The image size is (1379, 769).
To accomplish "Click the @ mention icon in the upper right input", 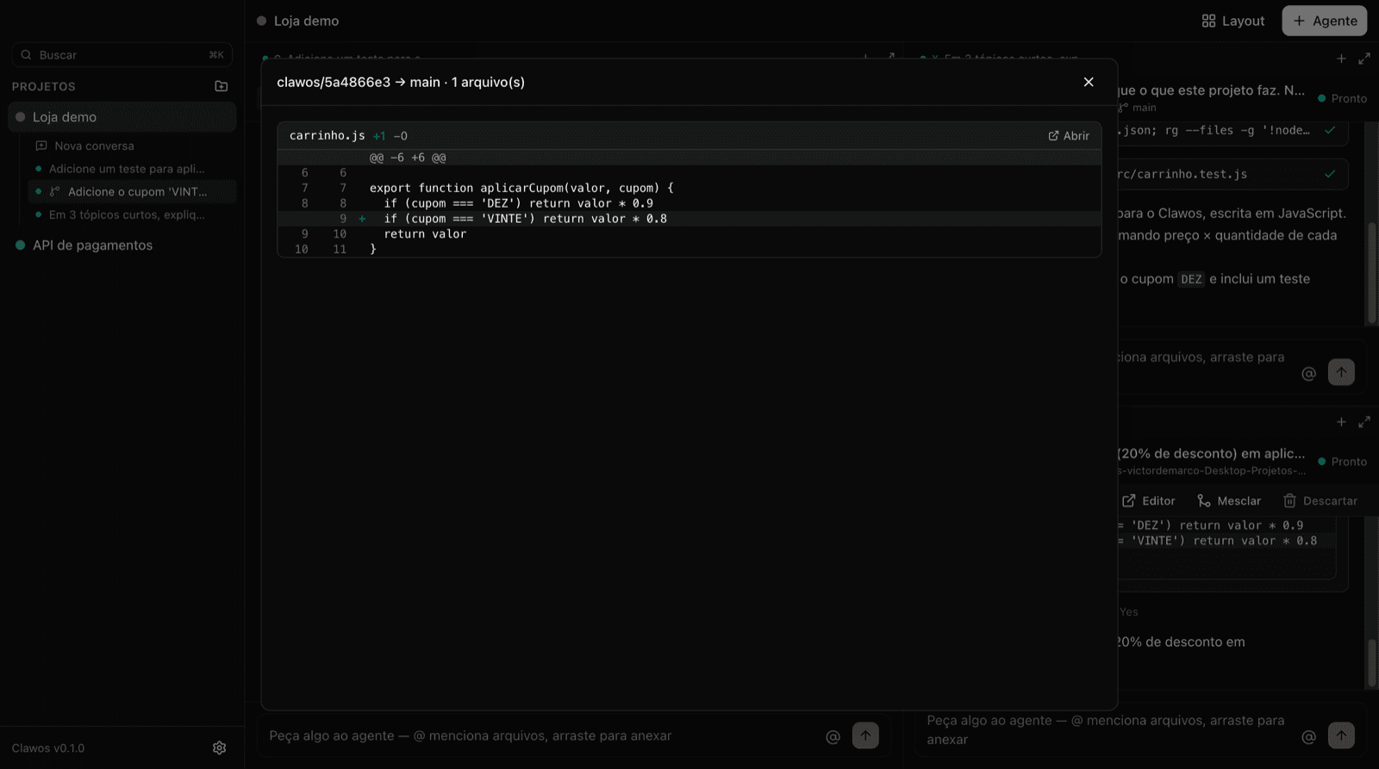I will coord(1308,373).
